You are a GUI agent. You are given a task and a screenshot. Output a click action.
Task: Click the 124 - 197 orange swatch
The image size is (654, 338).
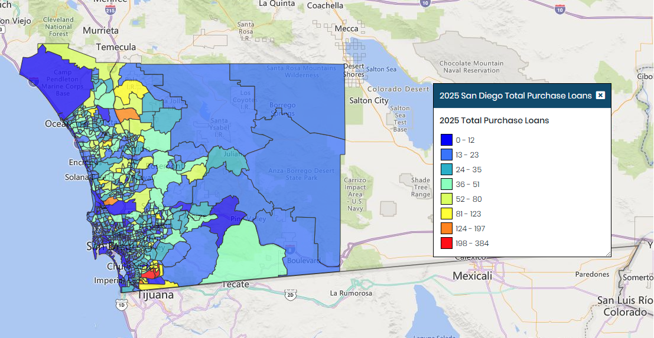point(447,228)
